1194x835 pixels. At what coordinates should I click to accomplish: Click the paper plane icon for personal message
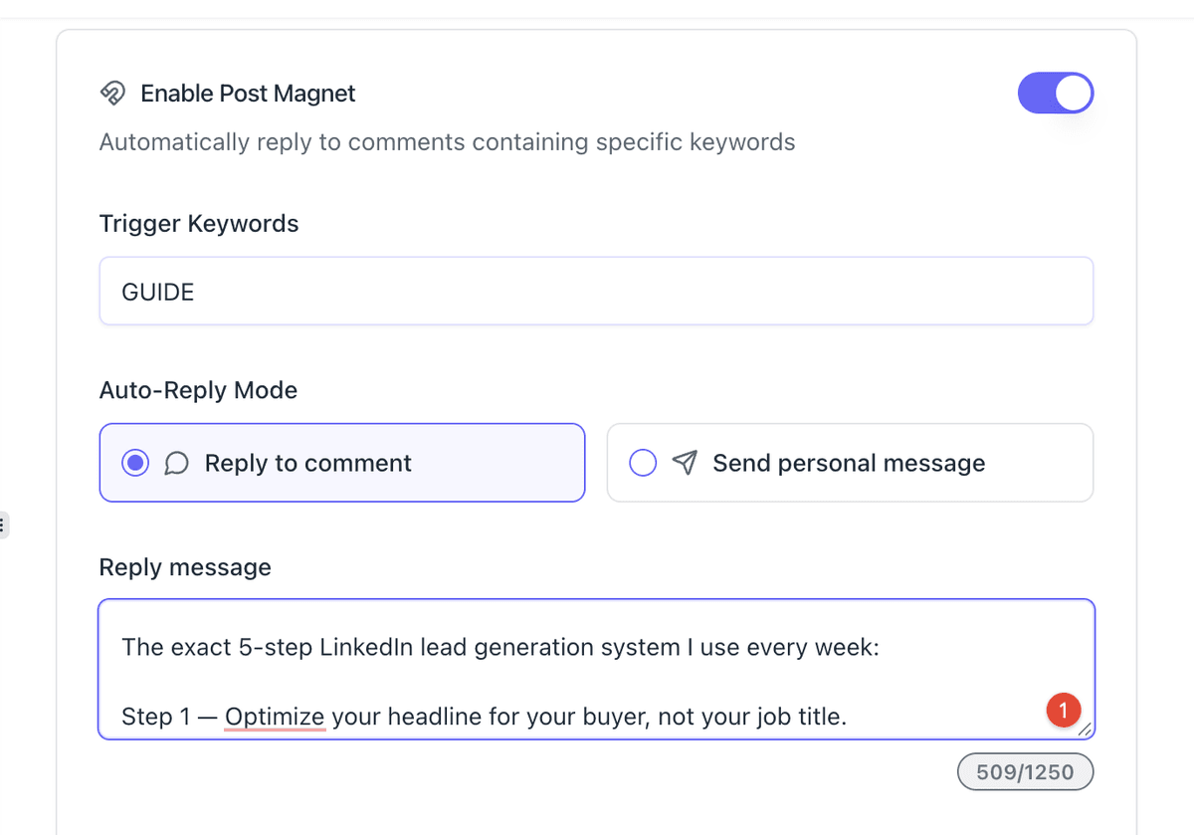click(685, 463)
